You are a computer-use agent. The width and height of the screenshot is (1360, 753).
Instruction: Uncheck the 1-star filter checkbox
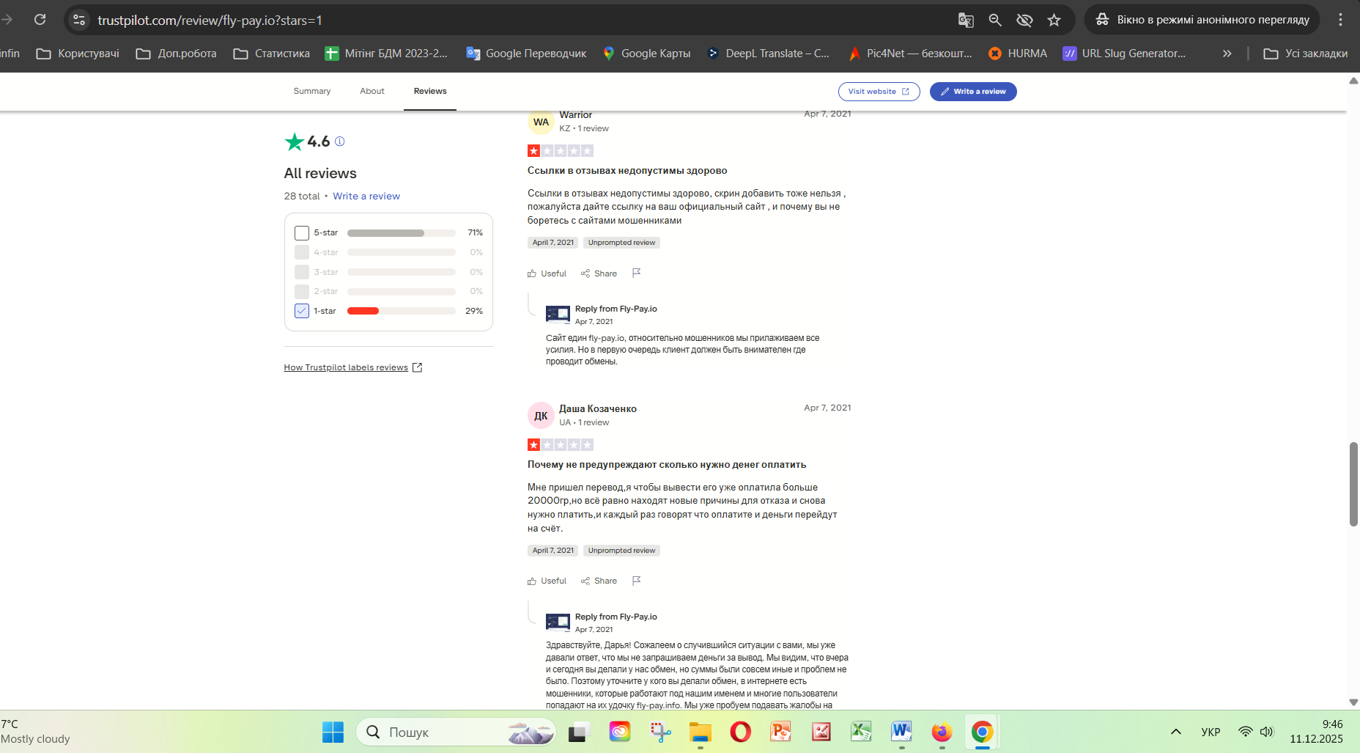[302, 311]
